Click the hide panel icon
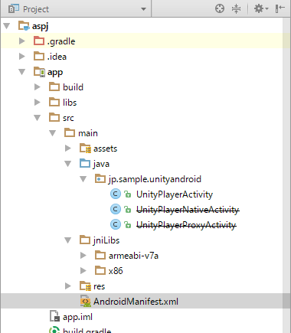 (x=280, y=8)
